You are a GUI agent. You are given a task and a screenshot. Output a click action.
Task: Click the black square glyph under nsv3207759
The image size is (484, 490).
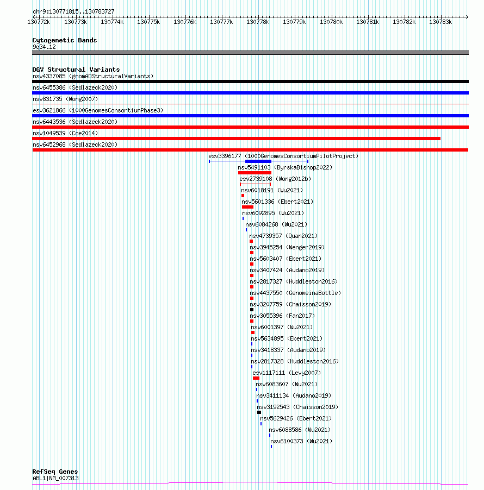click(252, 310)
